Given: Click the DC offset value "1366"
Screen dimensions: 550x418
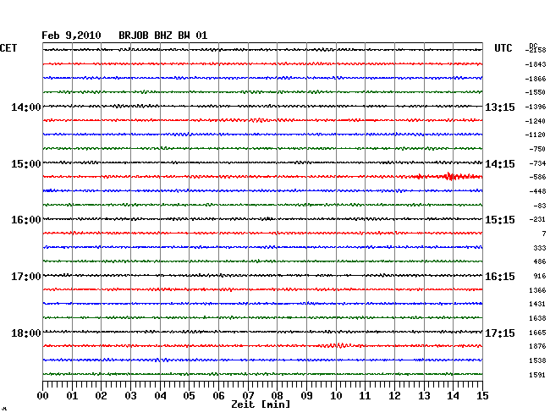Looking at the screenshot, I should 537,290.
